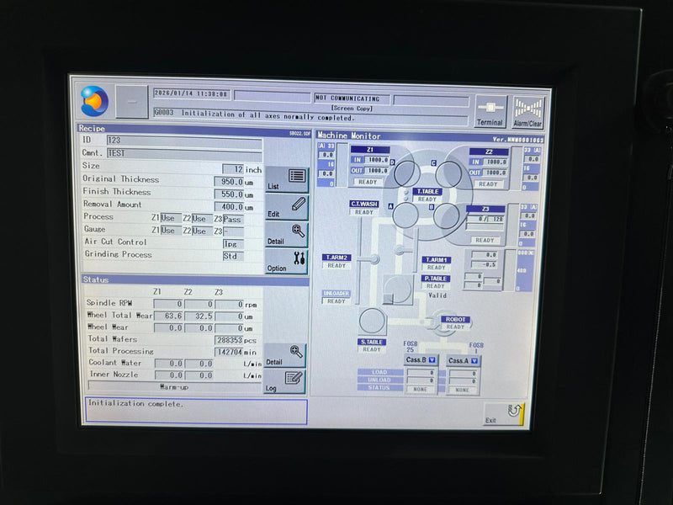
Task: Click the blue-orange logo icon
Action: point(94,101)
